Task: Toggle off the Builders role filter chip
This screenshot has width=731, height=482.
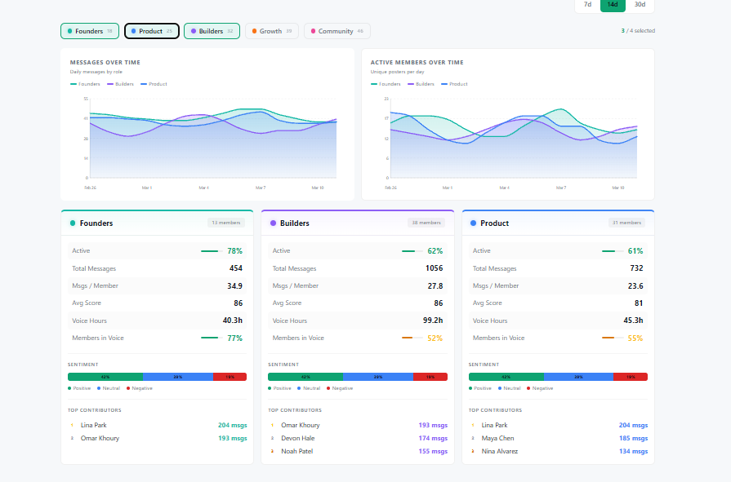Action: click(211, 31)
